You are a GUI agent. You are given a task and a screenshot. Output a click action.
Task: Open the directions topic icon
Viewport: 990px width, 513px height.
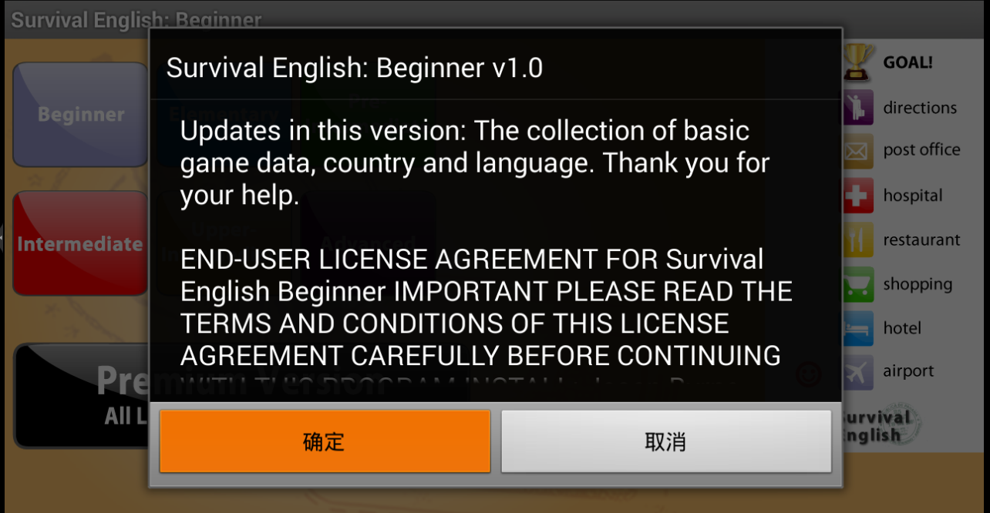858,107
